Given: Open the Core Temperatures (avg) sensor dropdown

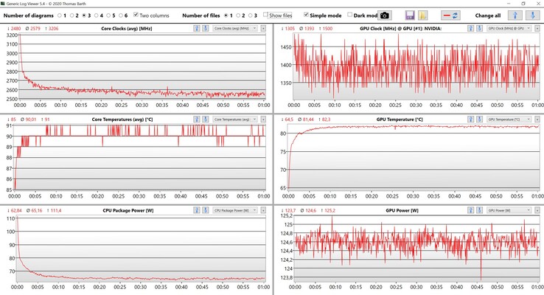Looking at the screenshot, I should (x=235, y=119).
